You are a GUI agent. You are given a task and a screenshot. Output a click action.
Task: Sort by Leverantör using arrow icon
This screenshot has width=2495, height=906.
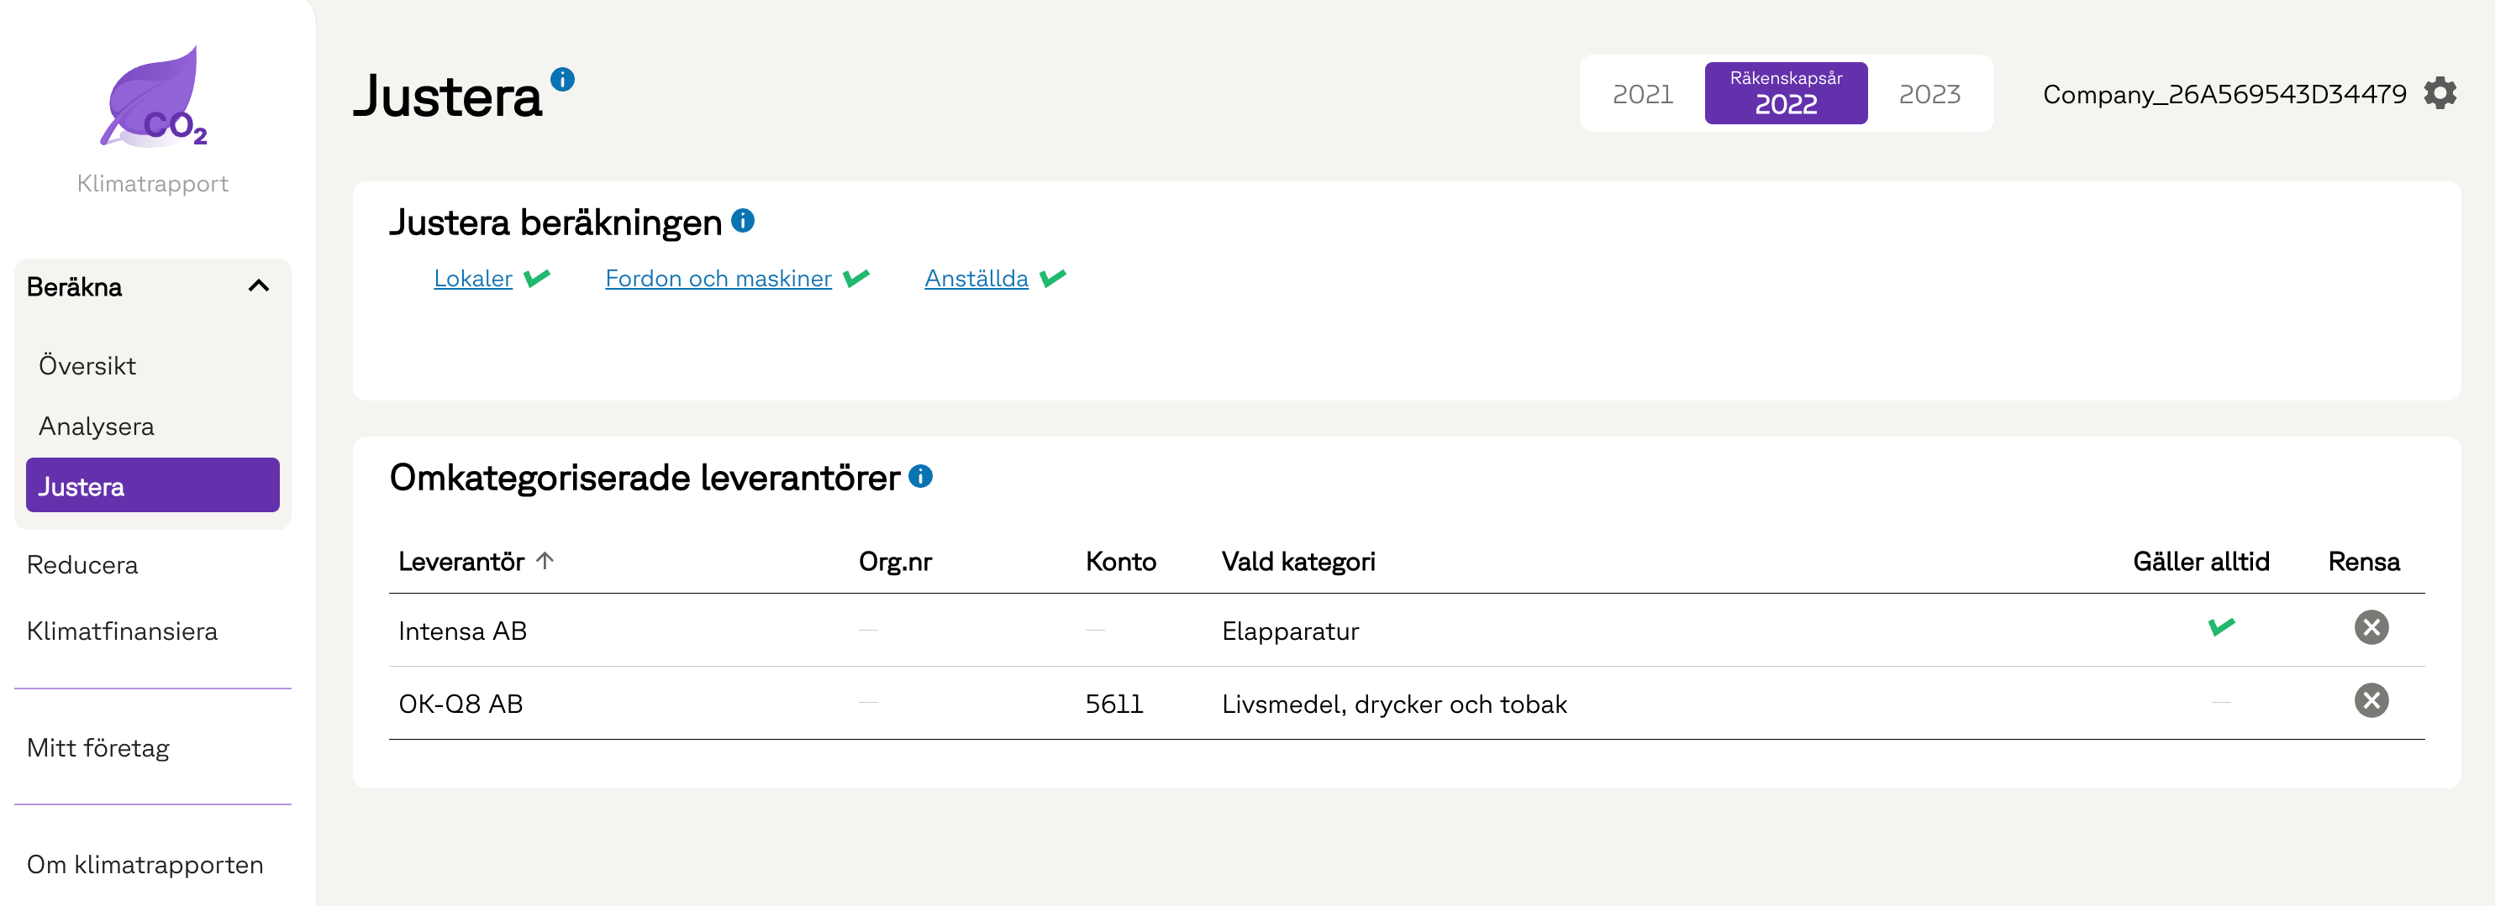coord(545,560)
